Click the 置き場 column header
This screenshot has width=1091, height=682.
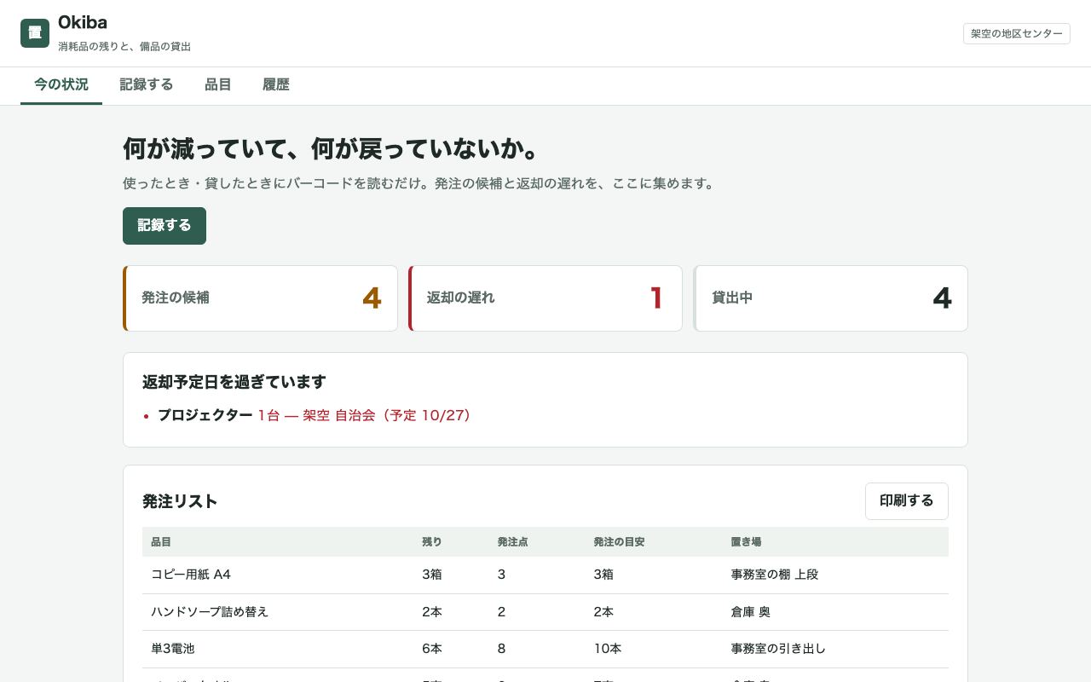pyautogui.click(x=747, y=542)
